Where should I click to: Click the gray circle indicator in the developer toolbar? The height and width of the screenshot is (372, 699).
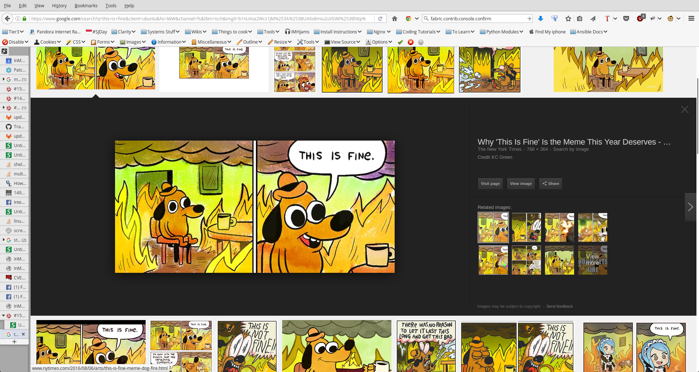point(421,42)
